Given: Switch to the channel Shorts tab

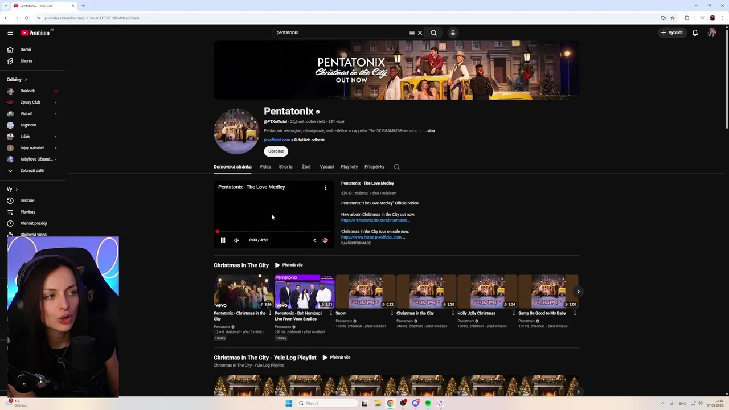Looking at the screenshot, I should click(x=285, y=167).
